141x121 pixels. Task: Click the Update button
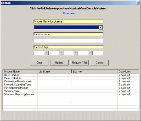point(59,63)
